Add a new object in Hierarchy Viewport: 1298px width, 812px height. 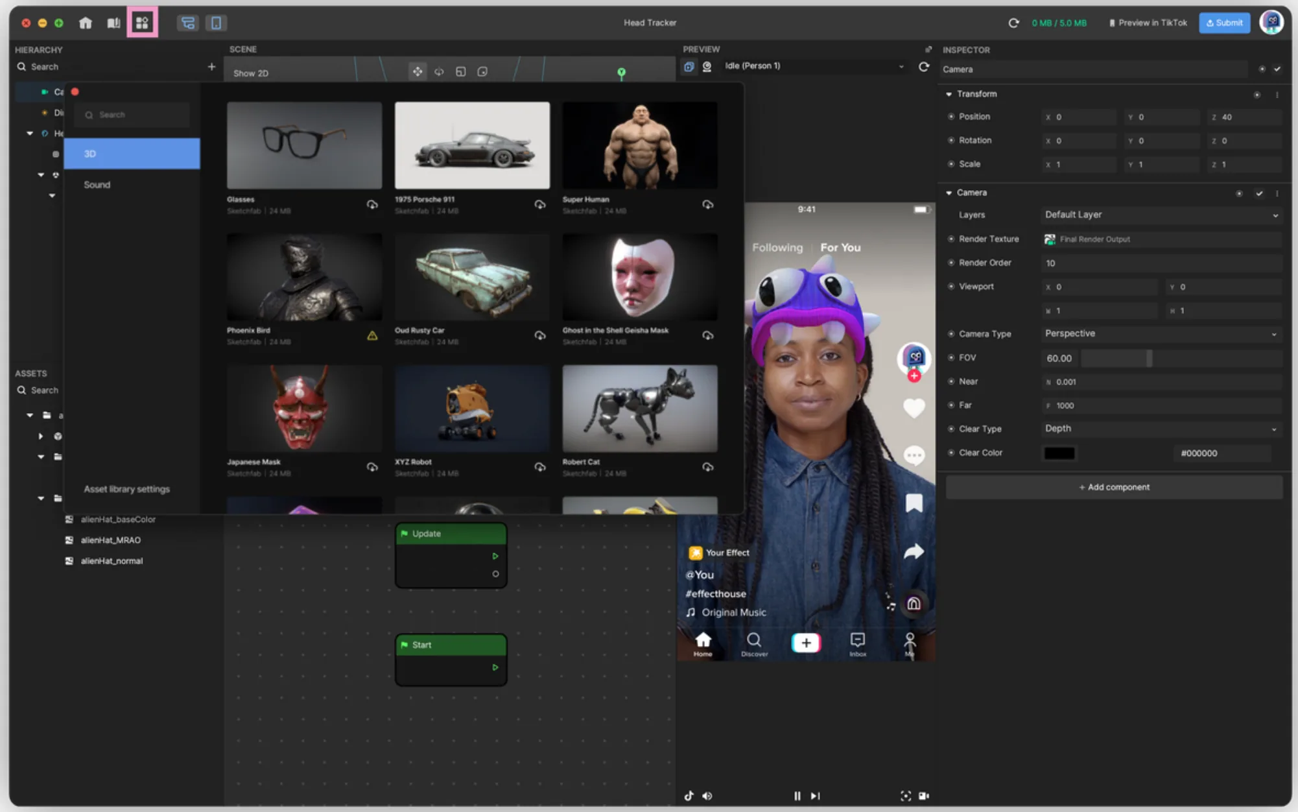click(211, 66)
